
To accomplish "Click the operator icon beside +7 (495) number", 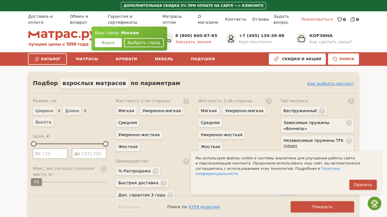I will tap(231, 39).
